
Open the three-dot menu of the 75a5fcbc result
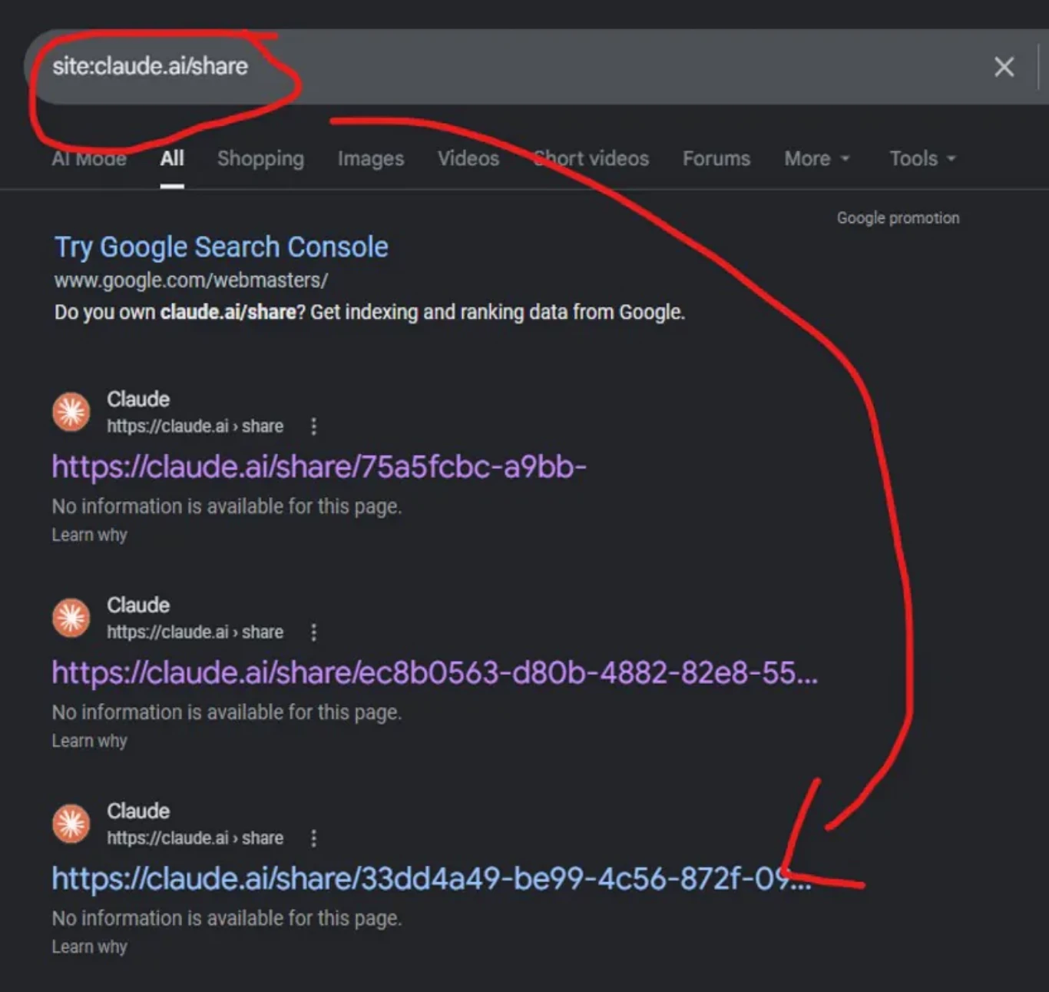pyautogui.click(x=313, y=426)
